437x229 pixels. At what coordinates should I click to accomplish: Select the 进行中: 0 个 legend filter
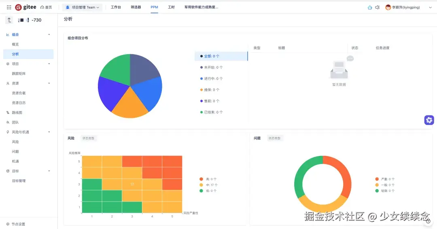click(x=212, y=78)
